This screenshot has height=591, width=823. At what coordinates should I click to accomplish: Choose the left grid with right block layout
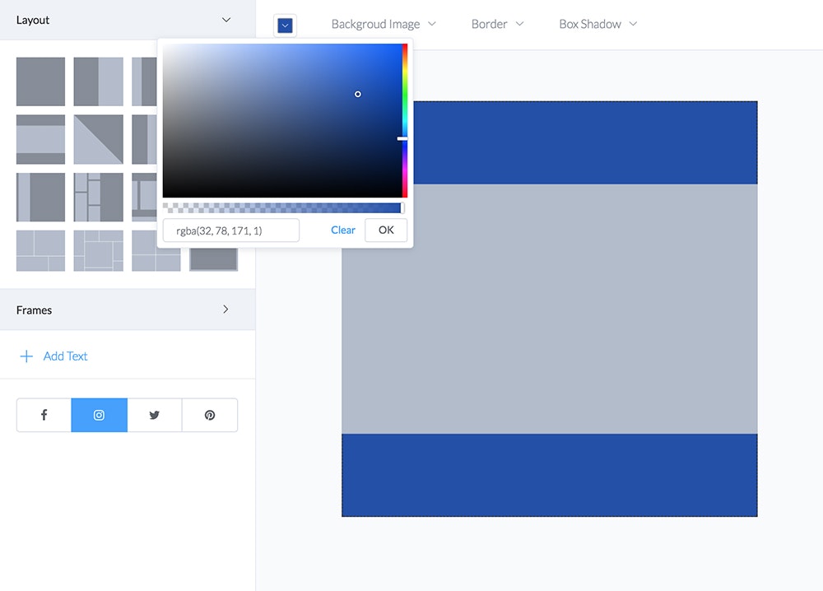point(99,198)
